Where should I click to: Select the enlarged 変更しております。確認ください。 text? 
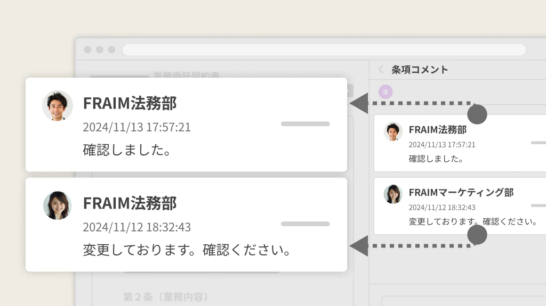[x=187, y=250]
